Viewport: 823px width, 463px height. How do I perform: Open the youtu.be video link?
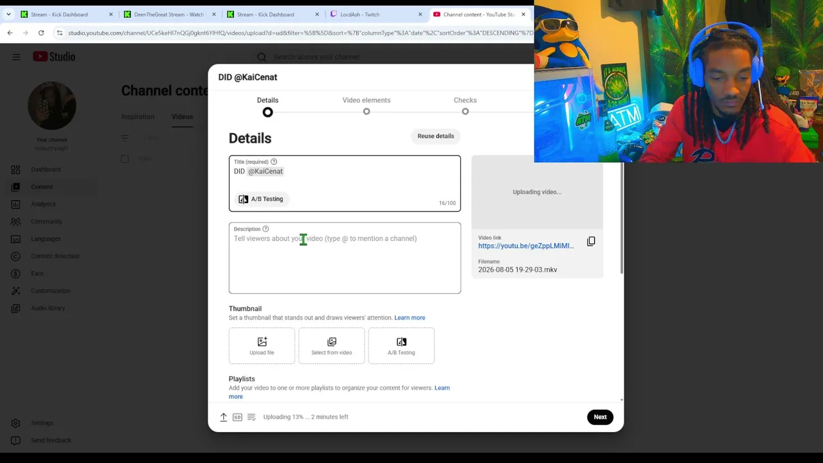(526, 246)
